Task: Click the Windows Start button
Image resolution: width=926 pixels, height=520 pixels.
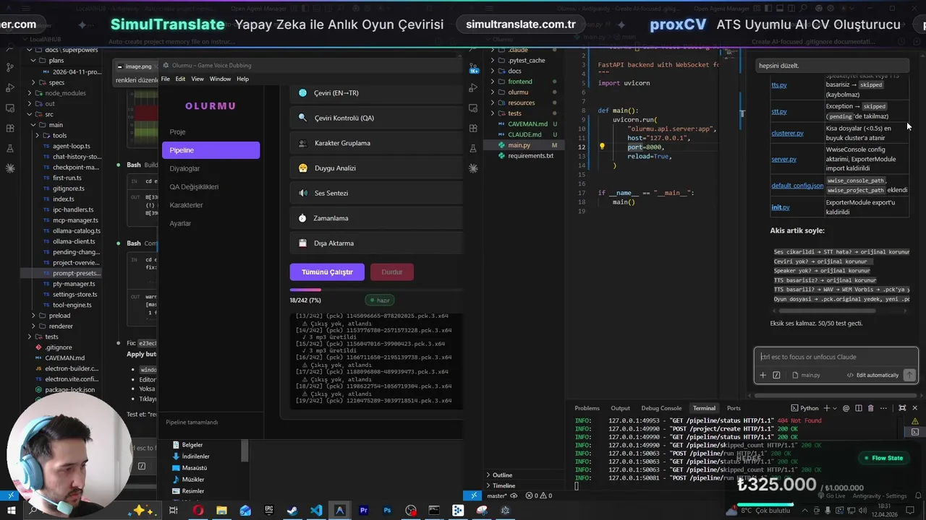Action: pos(11,511)
